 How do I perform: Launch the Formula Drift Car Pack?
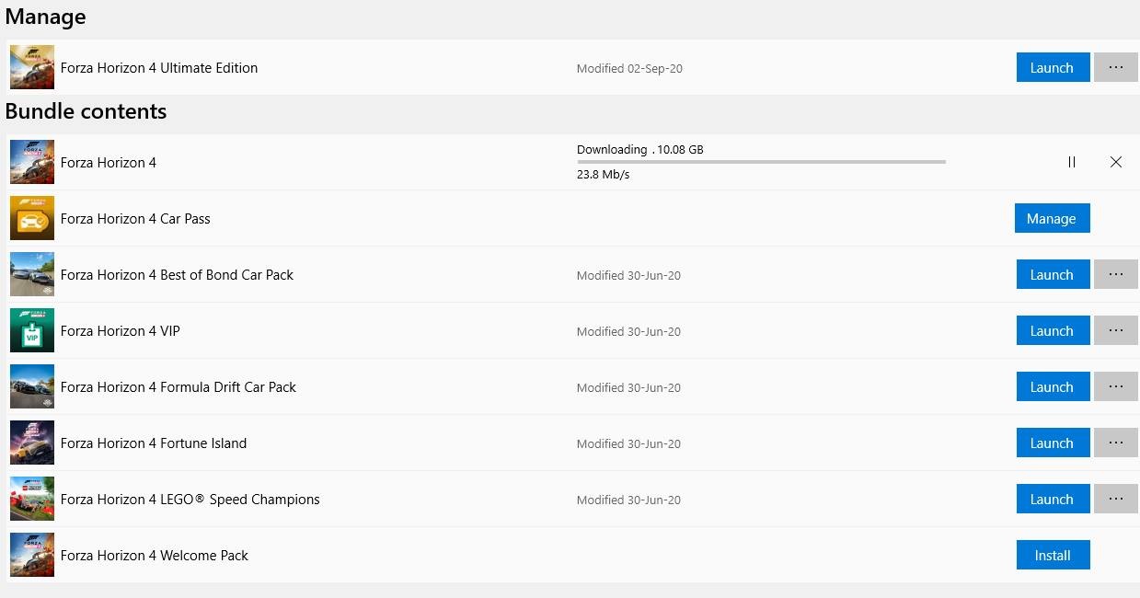(x=1053, y=386)
